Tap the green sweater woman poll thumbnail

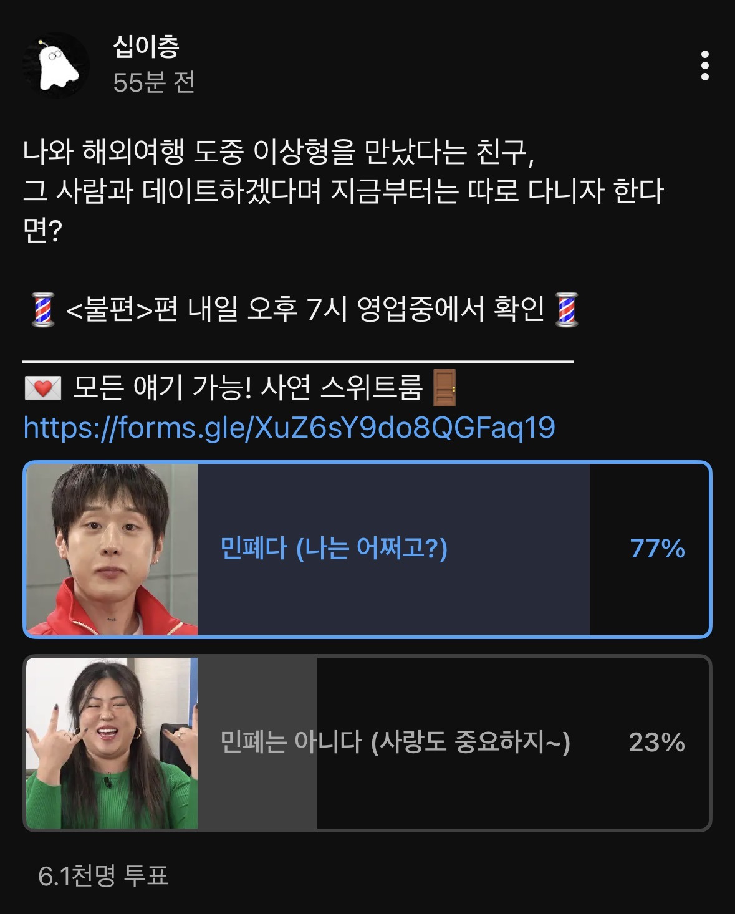112,743
